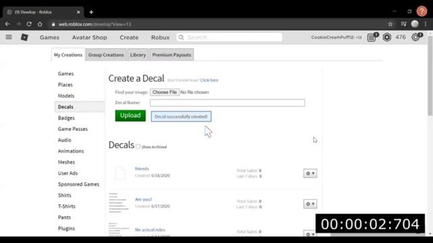Click the Robux coin icon
The width and height of the screenshot is (433, 243).
tap(387, 37)
